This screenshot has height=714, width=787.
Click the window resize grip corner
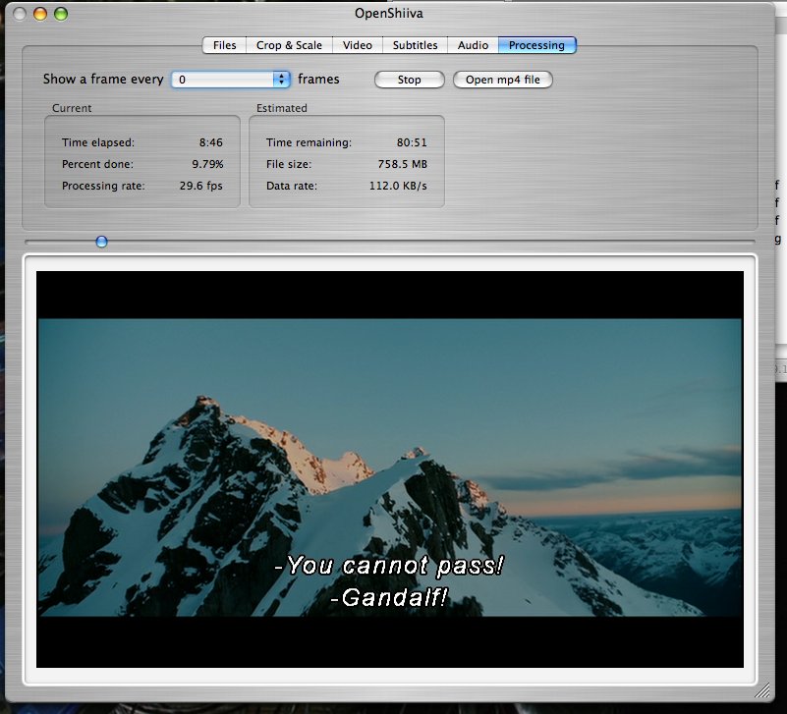click(762, 690)
